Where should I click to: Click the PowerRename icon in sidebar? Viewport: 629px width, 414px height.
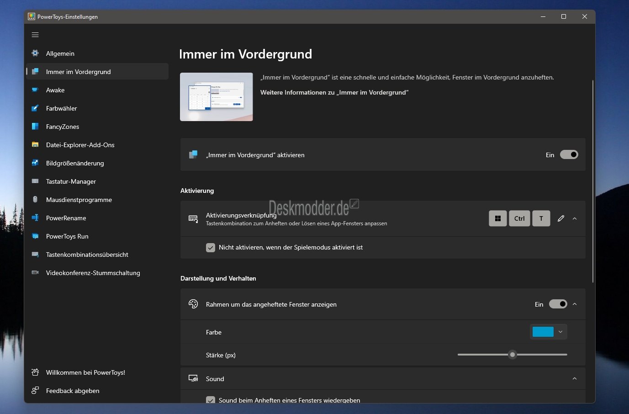tap(35, 218)
